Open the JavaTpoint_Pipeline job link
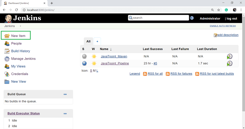245x129 pixels. (x=115, y=63)
